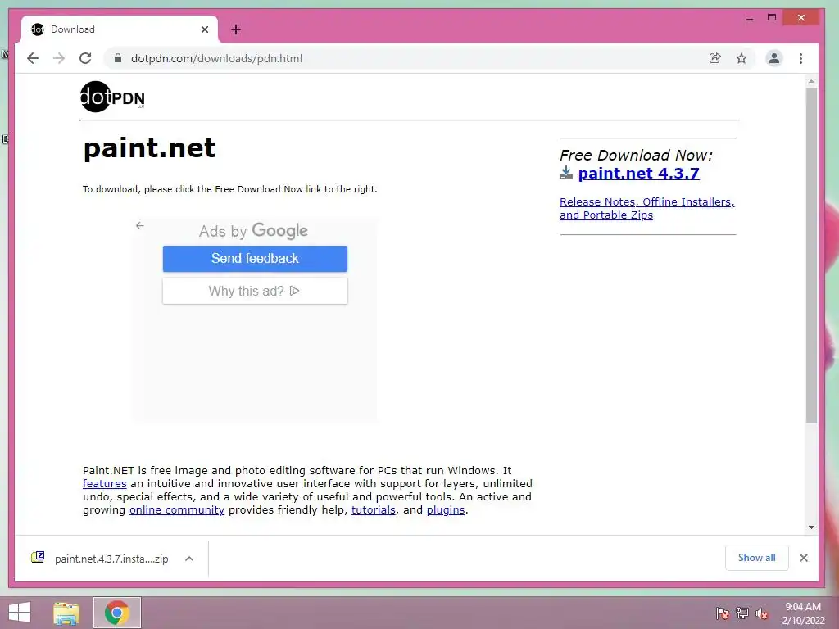Maximize the Chrome window
839x629 pixels.
(772, 18)
